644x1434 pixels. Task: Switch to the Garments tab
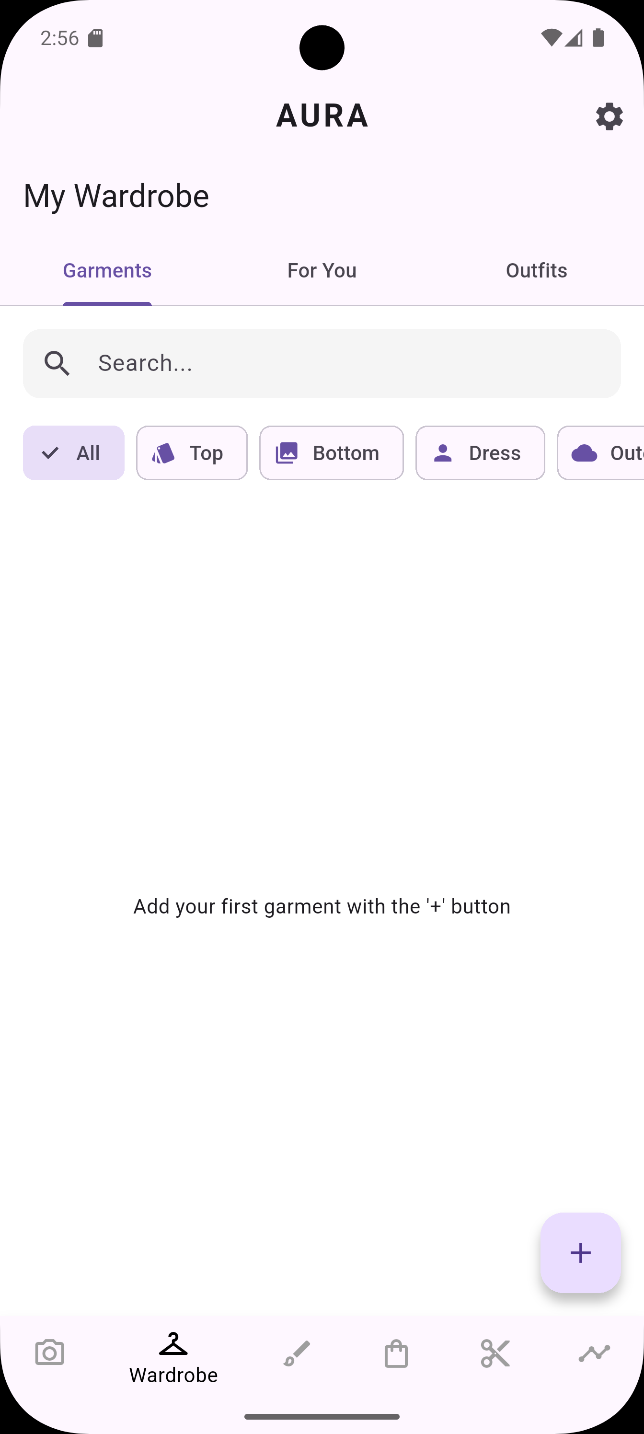[x=107, y=270]
